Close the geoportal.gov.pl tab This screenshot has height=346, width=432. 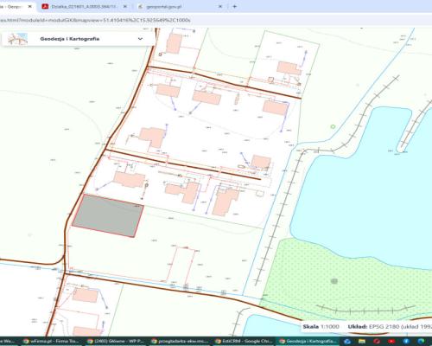[x=220, y=6]
